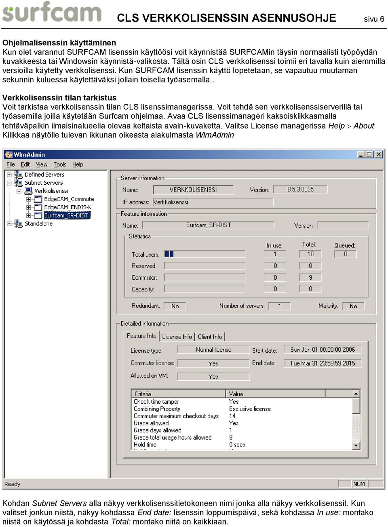Click the criteria list scroll down arrow

click(356, 445)
